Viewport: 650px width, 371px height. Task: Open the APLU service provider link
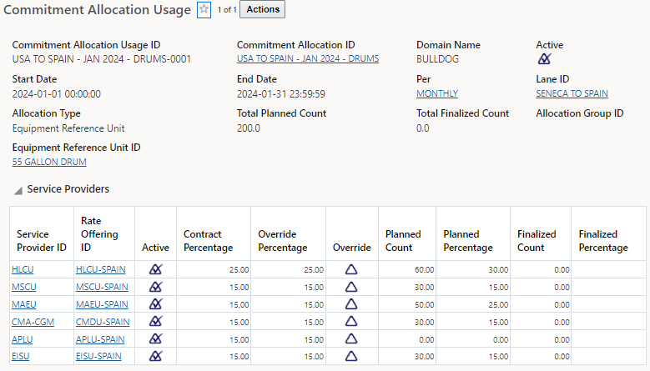22,339
